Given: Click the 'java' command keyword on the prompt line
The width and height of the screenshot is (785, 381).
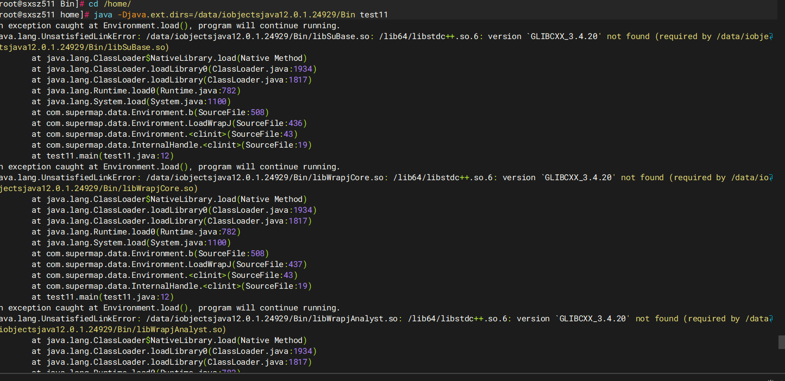Looking at the screenshot, I should (x=103, y=15).
